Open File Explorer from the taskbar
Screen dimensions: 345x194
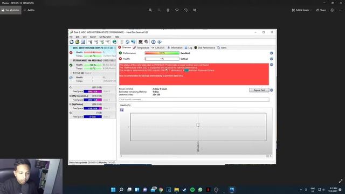coord(176,190)
